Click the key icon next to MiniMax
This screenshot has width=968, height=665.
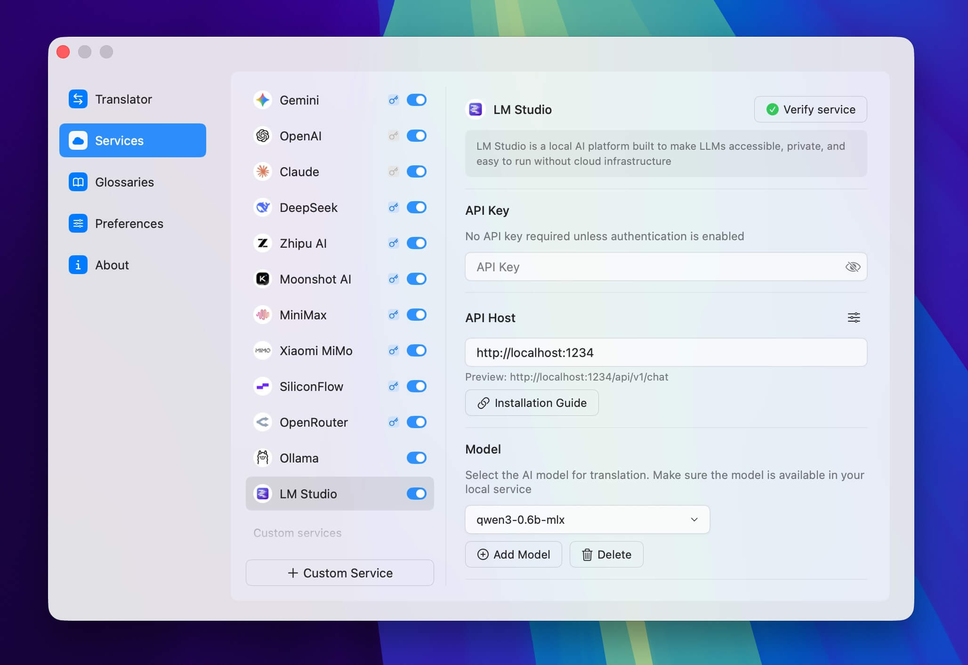point(393,315)
